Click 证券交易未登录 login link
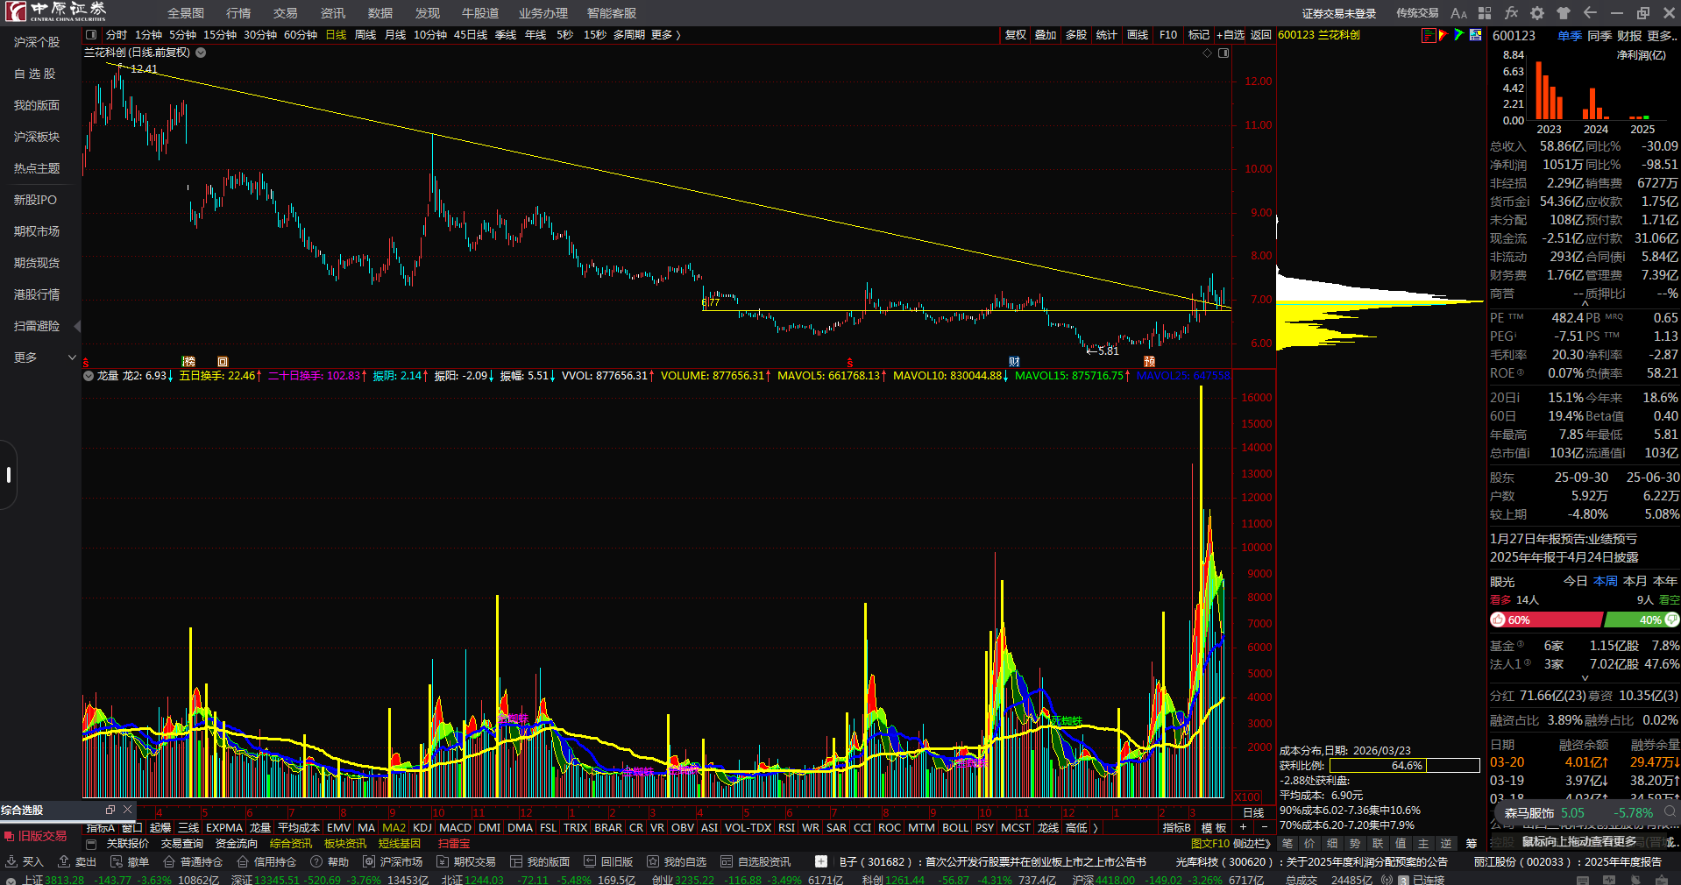 [x=1339, y=13]
